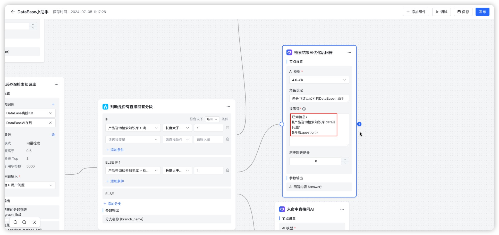Click the 分支名称 {branch_name} output

click(167, 219)
